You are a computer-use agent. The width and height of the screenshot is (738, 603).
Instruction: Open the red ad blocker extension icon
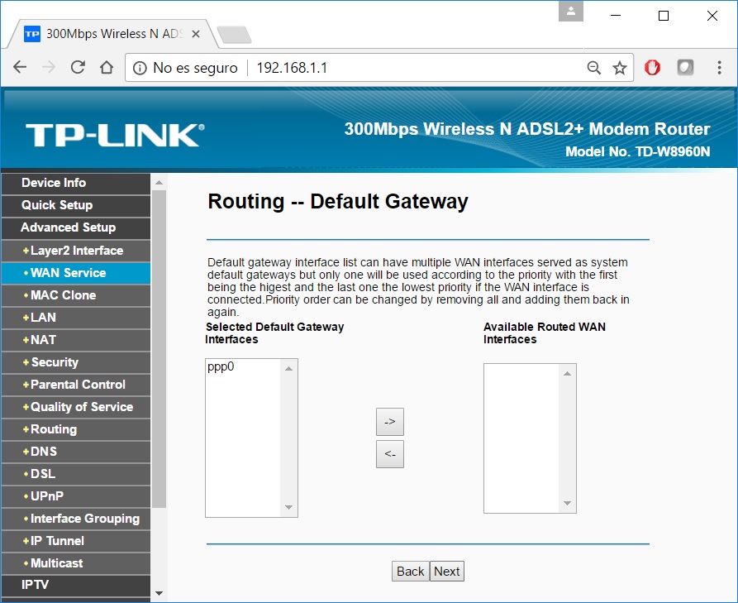pyautogui.click(x=653, y=68)
